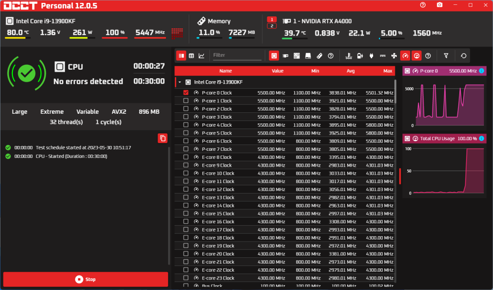This screenshot has height=290, width=493.
Task: Toggle the motherboard hardware filter icon
Action: 297,56
